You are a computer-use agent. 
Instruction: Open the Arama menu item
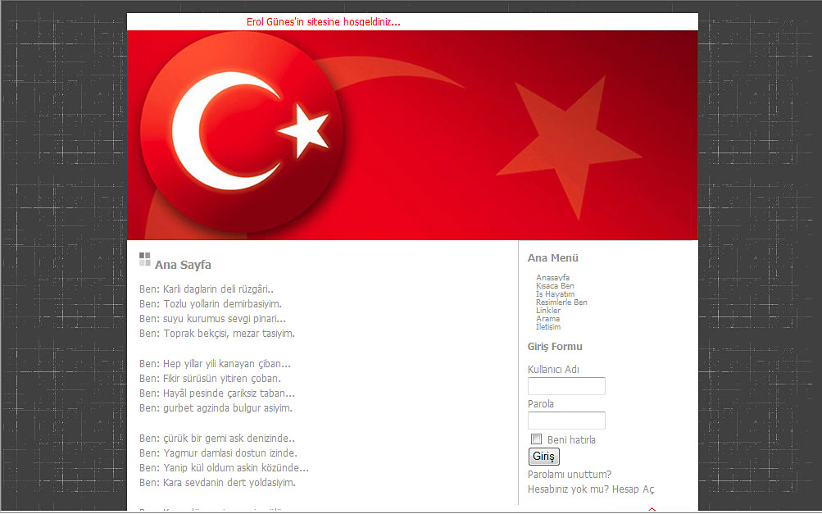[x=547, y=318]
